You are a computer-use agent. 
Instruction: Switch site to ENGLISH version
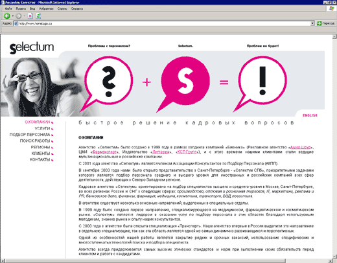pos(310,115)
